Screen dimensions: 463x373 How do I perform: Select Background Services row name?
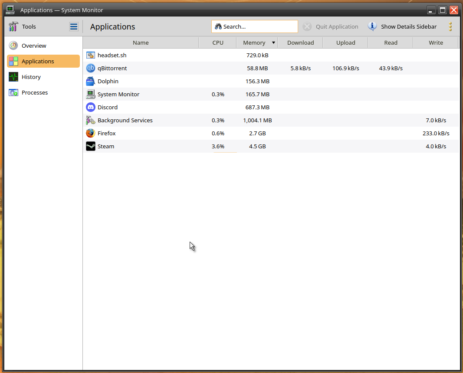pyautogui.click(x=125, y=120)
